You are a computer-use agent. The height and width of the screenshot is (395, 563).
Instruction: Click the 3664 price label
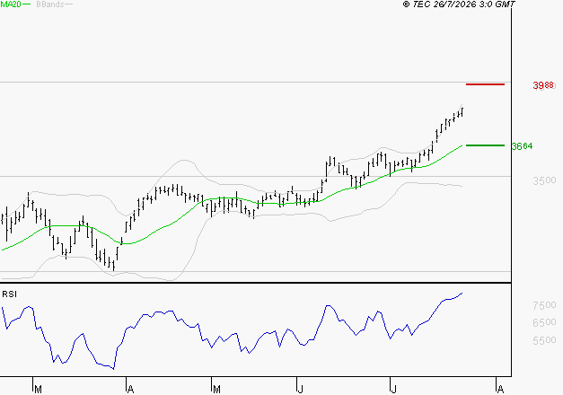[x=522, y=146]
